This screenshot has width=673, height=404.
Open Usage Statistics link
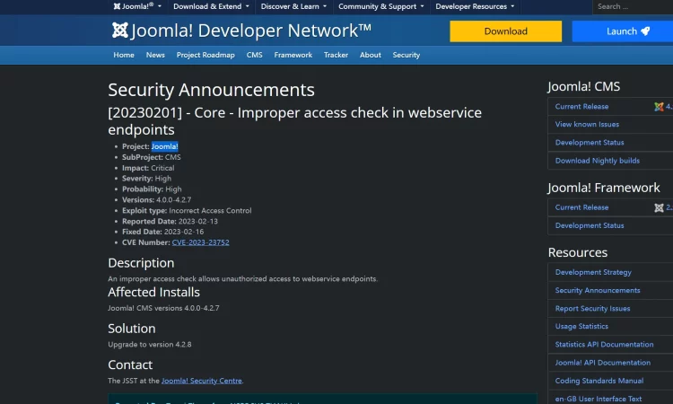[581, 326]
